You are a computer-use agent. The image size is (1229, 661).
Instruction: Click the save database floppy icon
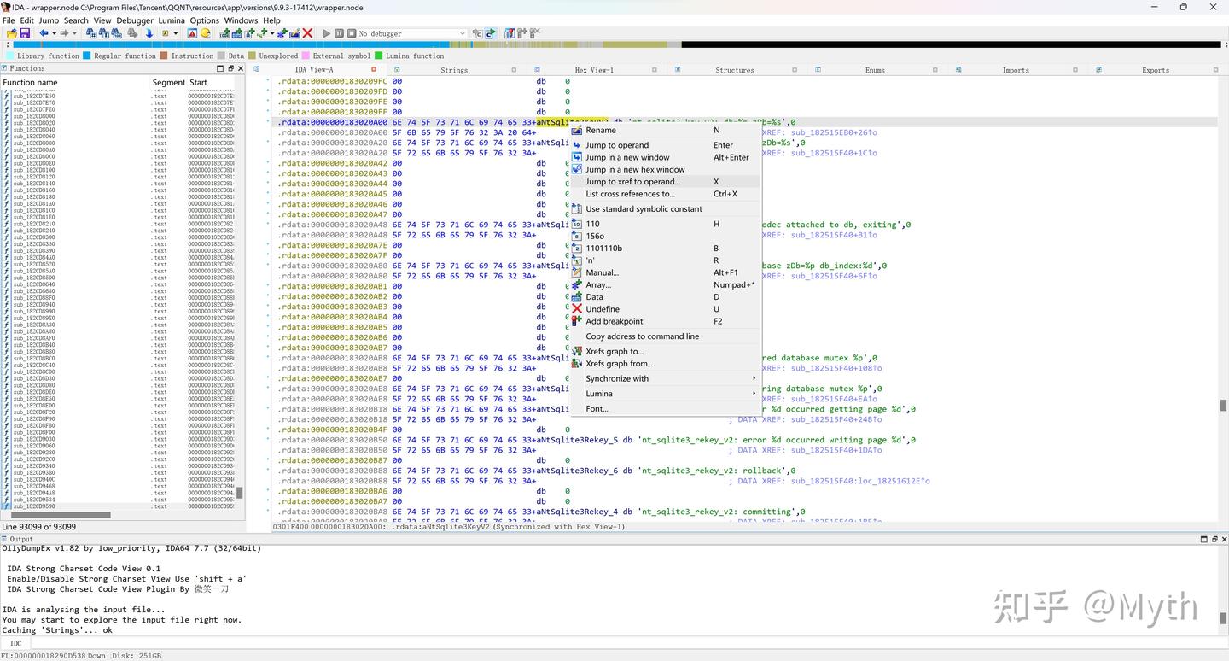(25, 33)
